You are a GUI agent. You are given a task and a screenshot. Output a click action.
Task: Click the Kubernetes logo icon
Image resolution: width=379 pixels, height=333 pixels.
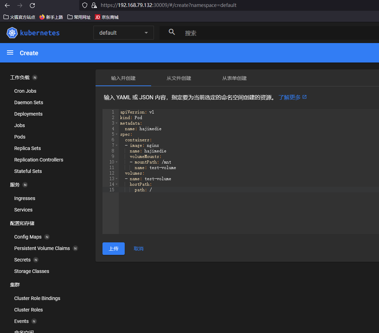(x=12, y=33)
